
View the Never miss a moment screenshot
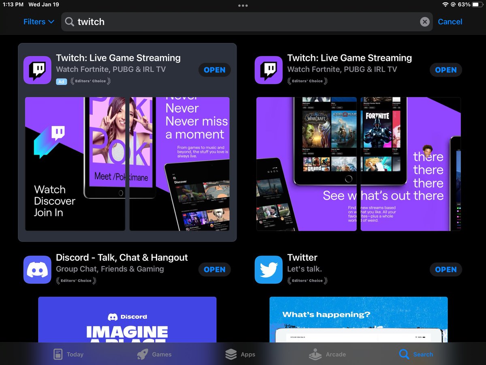point(179,164)
